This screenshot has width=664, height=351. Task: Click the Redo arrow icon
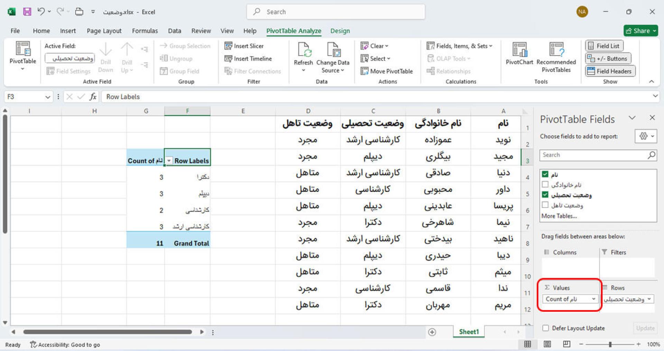click(60, 12)
